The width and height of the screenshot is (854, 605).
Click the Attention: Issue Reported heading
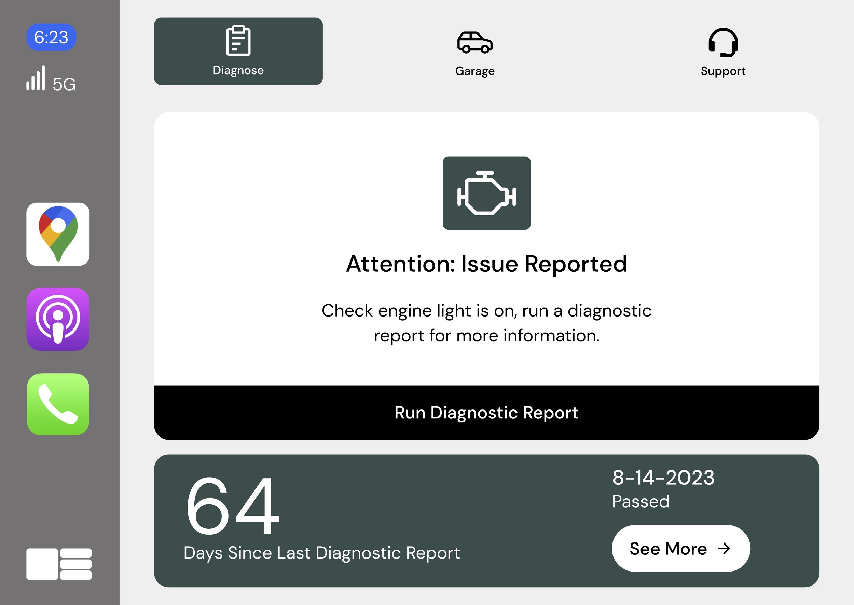pos(486,264)
